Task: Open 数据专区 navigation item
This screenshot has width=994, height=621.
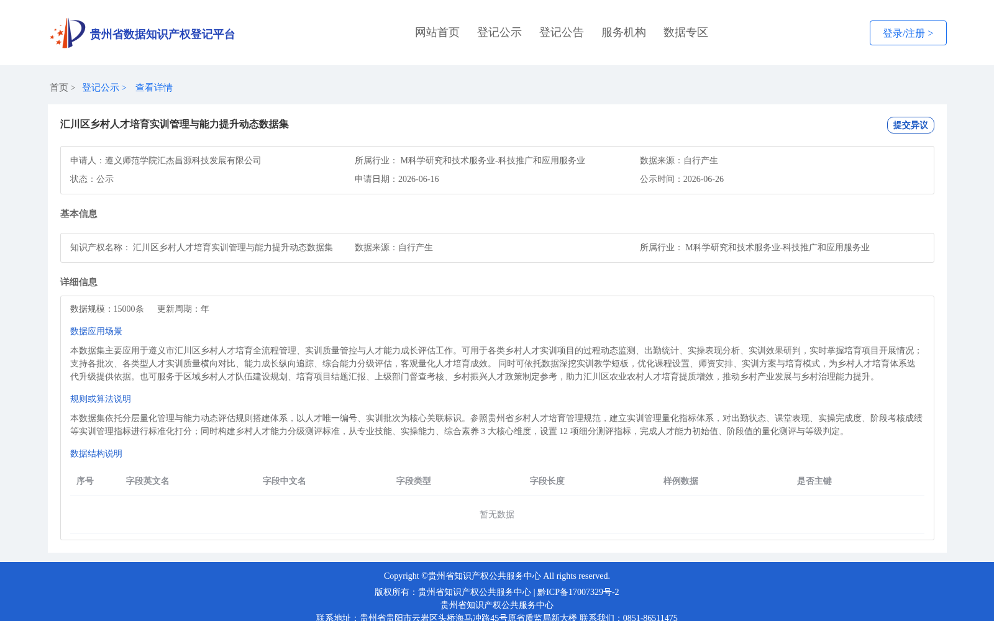Action: click(686, 32)
